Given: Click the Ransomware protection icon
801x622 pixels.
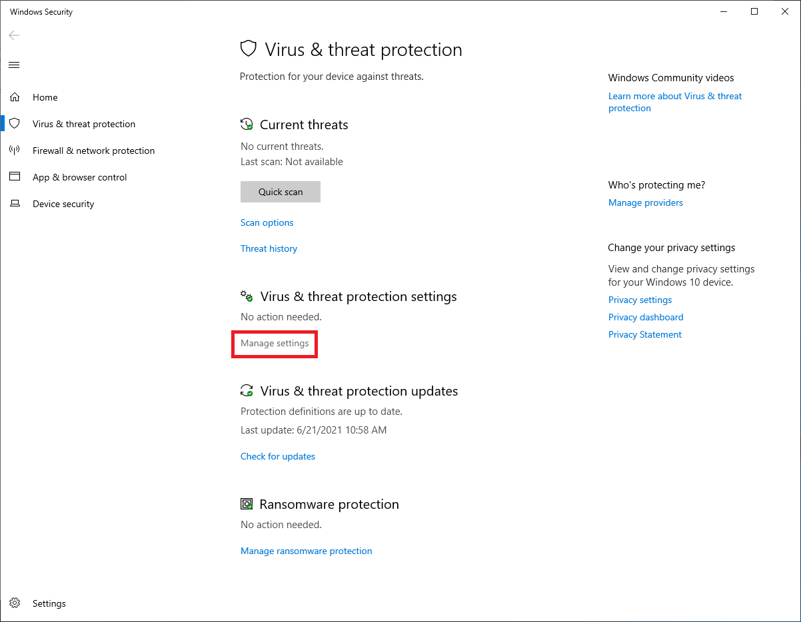Looking at the screenshot, I should click(x=247, y=504).
